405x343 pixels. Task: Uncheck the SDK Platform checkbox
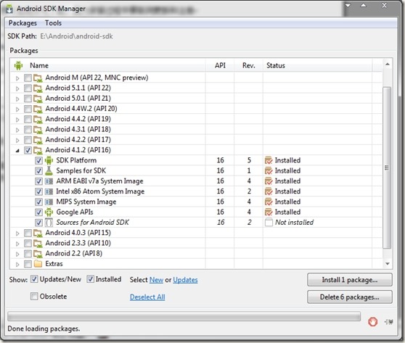pos(38,160)
